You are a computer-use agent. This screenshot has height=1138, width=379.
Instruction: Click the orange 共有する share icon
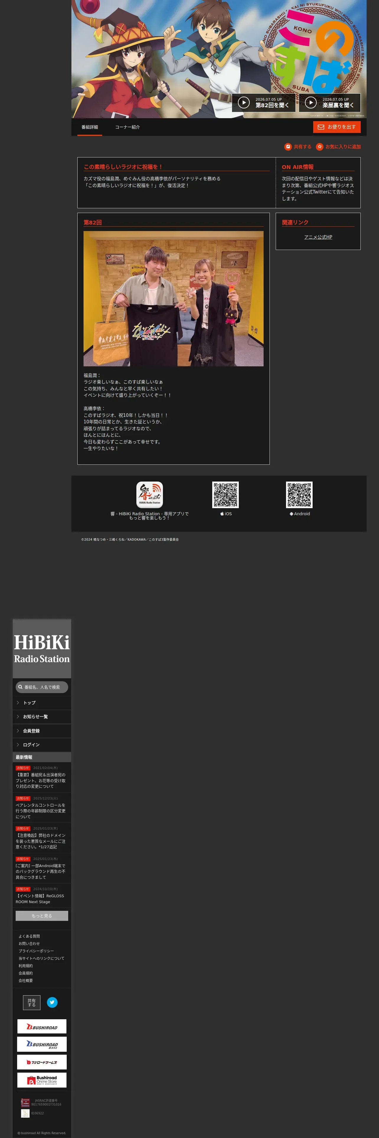click(288, 147)
